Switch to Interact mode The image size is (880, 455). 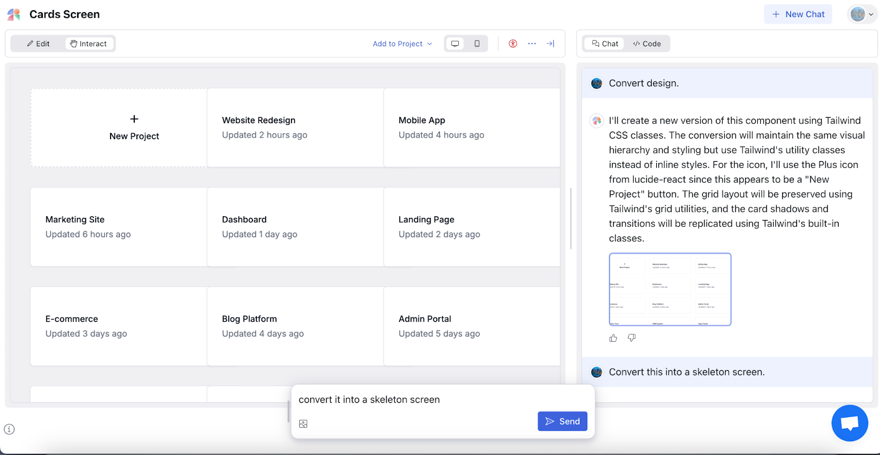(89, 44)
